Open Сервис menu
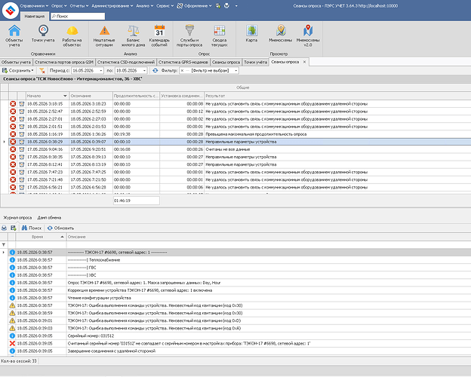The width and height of the screenshot is (471, 377). (x=165, y=6)
